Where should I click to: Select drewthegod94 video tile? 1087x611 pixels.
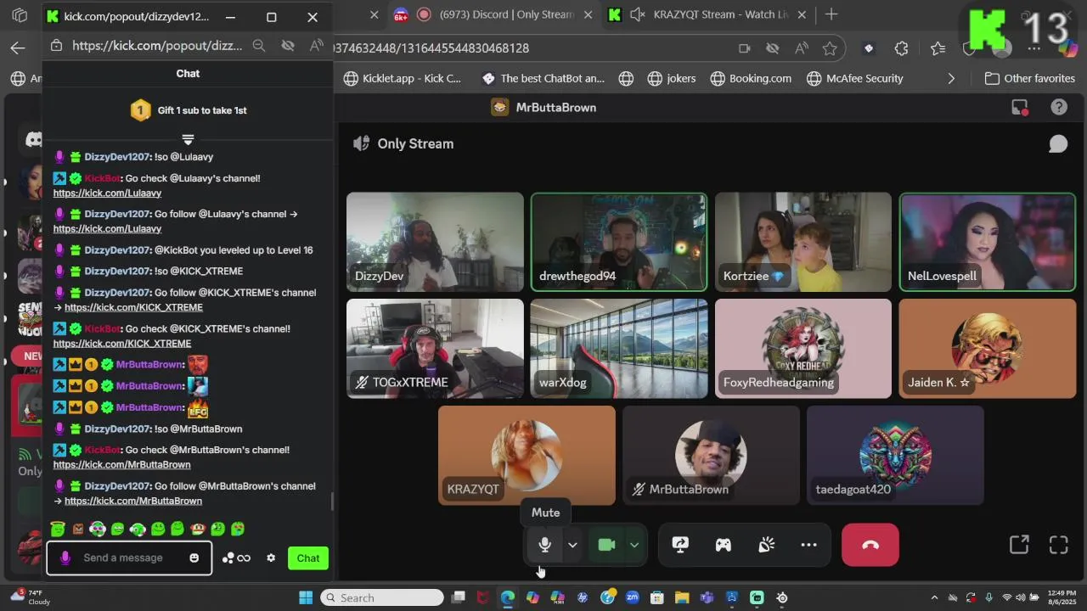click(x=619, y=242)
